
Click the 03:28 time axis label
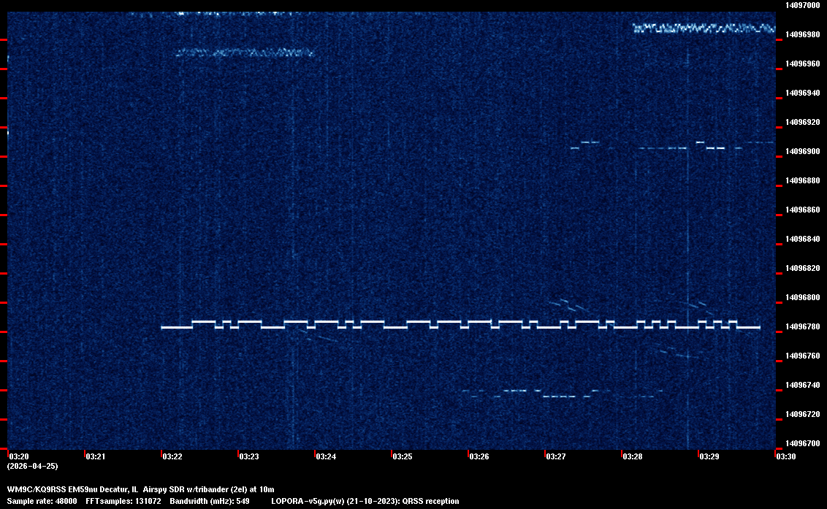[632, 457]
